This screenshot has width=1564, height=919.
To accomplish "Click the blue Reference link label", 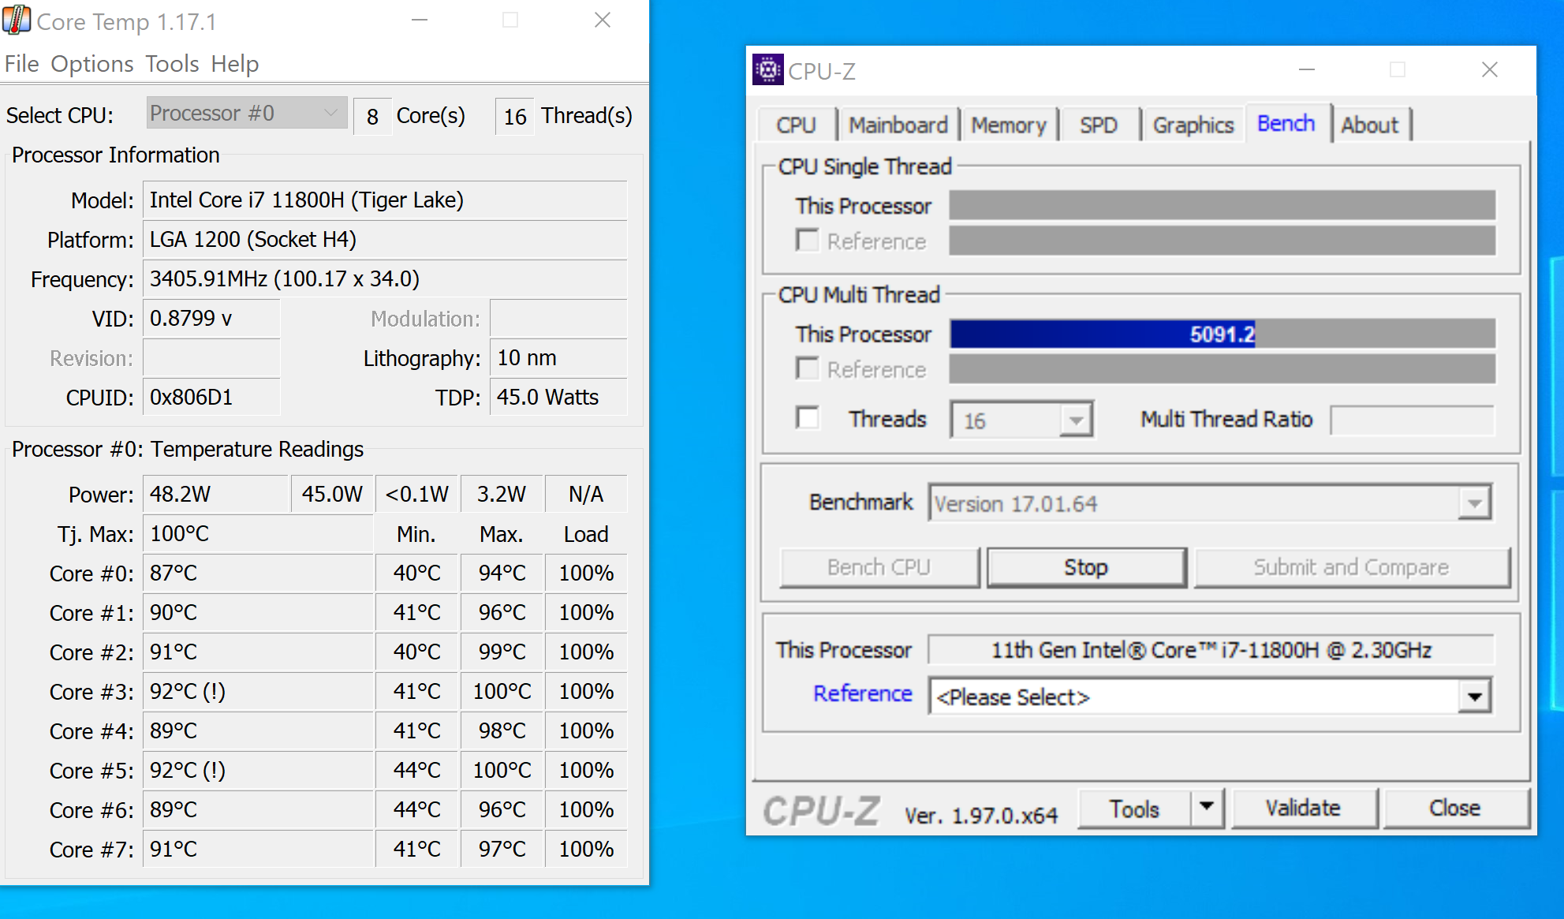I will coord(862,693).
